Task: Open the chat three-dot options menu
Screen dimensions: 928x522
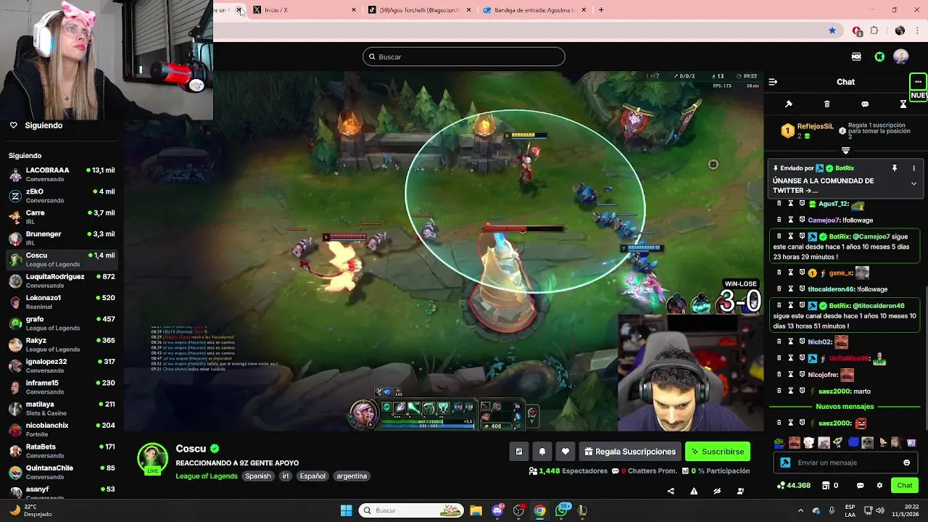Action: [x=918, y=82]
